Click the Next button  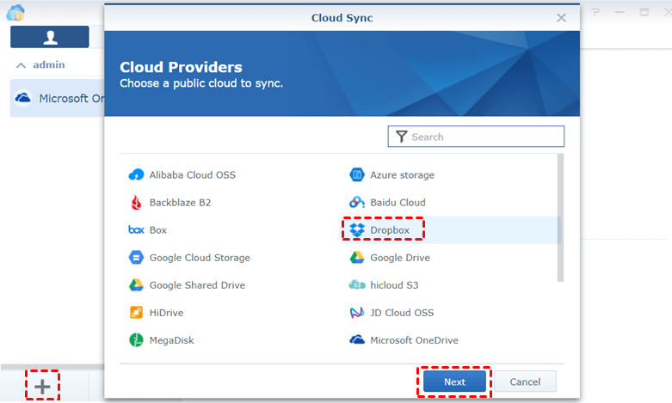click(454, 382)
